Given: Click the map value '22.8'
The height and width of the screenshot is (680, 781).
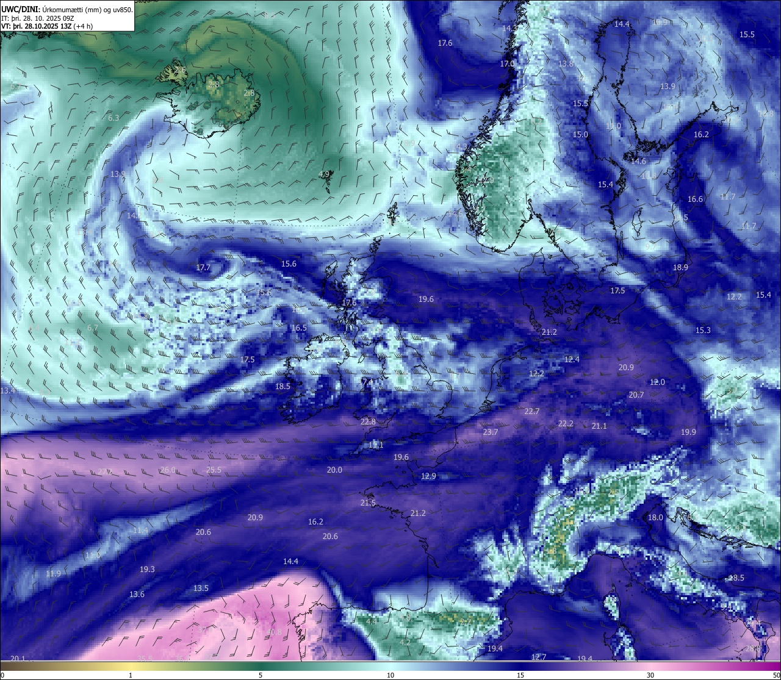Looking at the screenshot, I should [x=369, y=421].
